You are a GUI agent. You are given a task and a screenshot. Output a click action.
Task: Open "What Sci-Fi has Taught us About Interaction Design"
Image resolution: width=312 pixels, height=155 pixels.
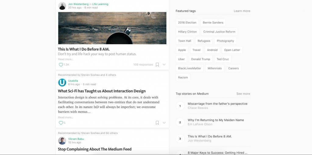point(102,91)
